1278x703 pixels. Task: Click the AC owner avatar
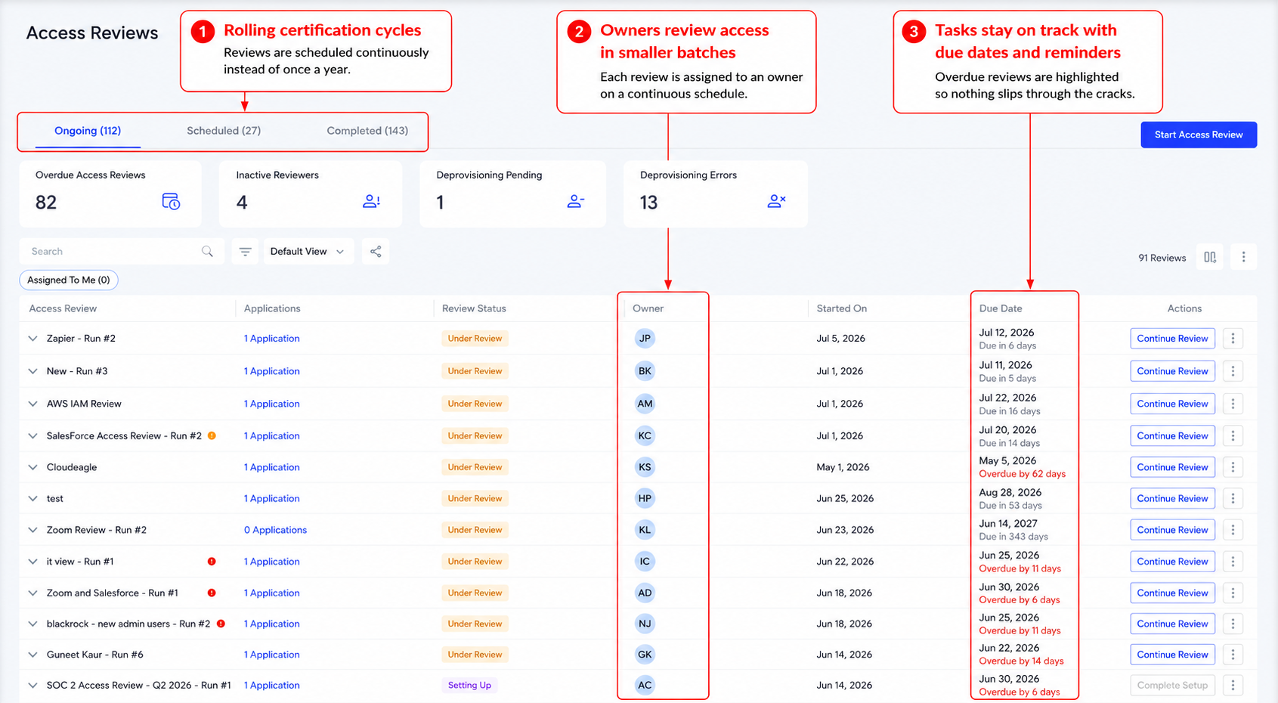(x=645, y=686)
